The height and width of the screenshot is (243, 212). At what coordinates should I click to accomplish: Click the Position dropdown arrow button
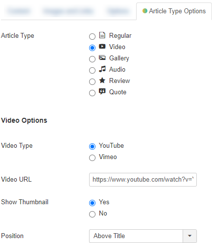189,236
